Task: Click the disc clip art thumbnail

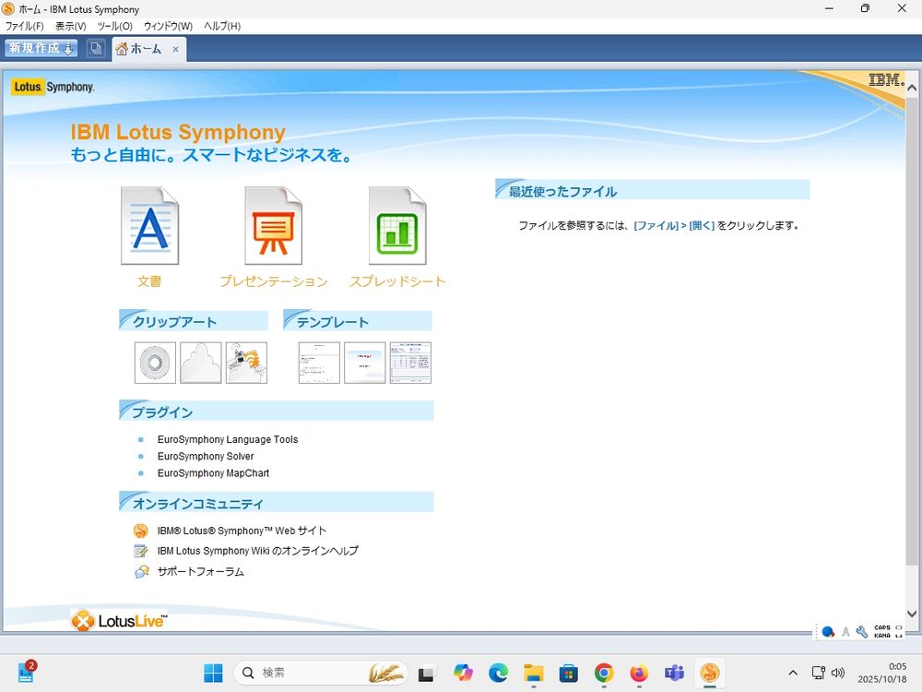Action: pos(155,363)
